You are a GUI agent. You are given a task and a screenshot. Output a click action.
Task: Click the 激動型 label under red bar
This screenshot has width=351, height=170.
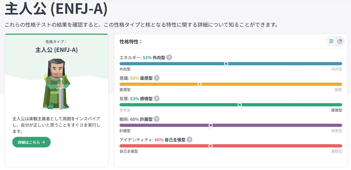336,152
